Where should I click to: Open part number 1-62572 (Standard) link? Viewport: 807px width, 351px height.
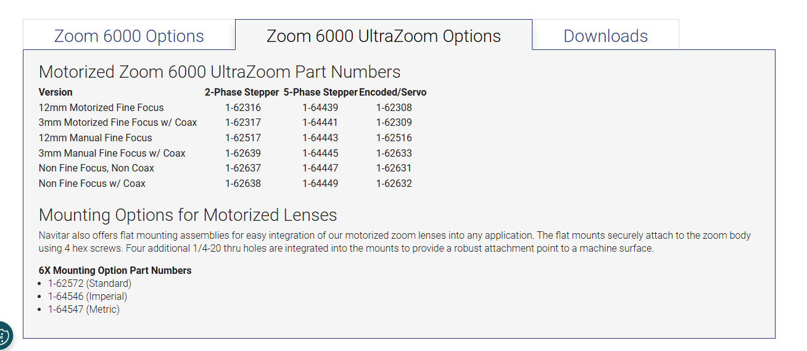89,284
